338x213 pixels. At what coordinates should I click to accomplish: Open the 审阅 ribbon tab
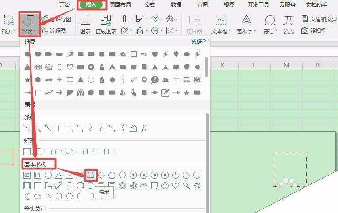pos(203,5)
